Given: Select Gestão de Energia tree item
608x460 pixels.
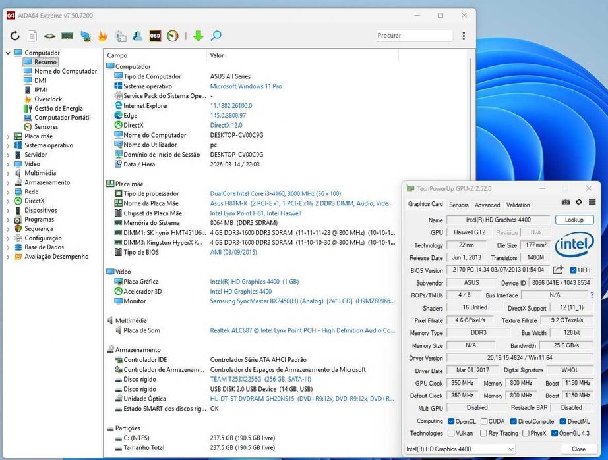Looking at the screenshot, I should pos(59,109).
